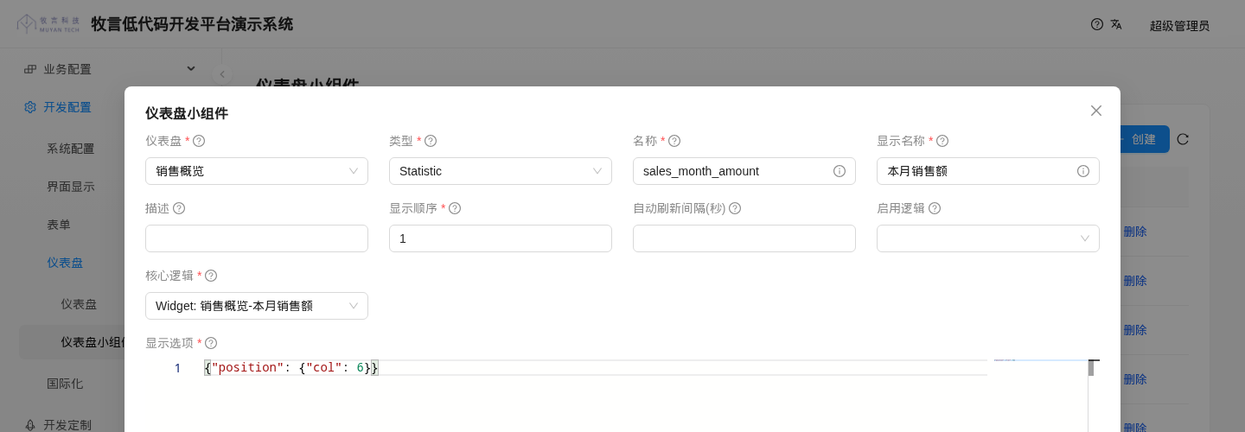Click the dialog title 仪表盘小组件
This screenshot has width=1245, height=432.
click(x=187, y=113)
